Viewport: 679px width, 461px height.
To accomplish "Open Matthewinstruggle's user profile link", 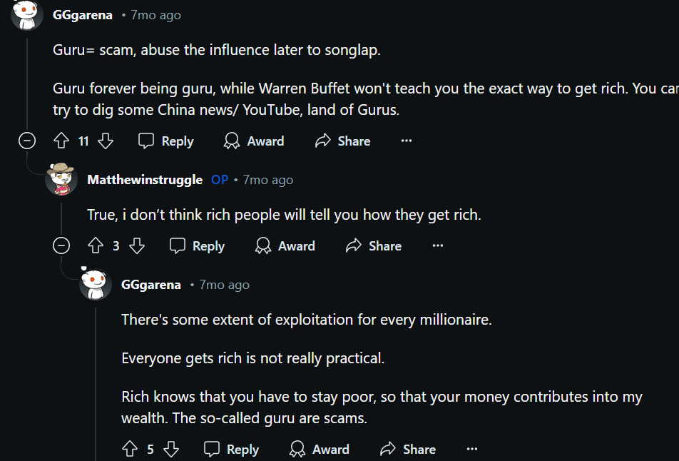I will point(145,180).
